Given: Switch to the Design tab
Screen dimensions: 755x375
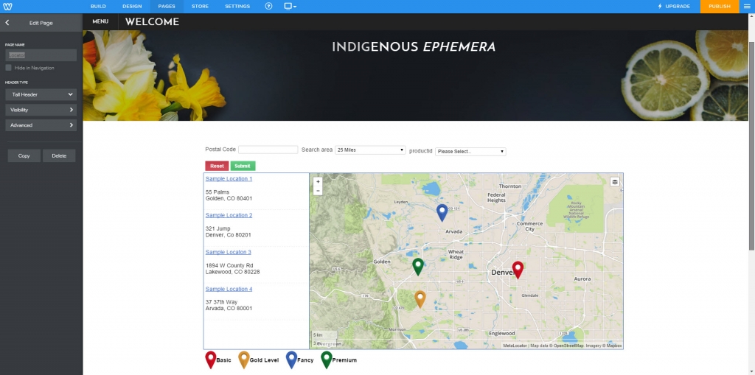Looking at the screenshot, I should pos(132,6).
